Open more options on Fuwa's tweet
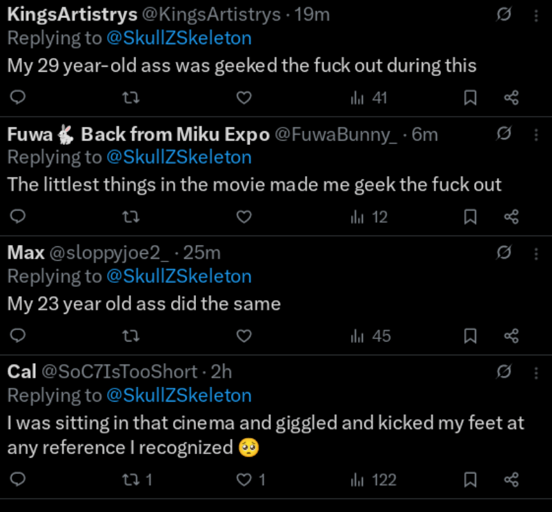The image size is (552, 512). (x=536, y=135)
